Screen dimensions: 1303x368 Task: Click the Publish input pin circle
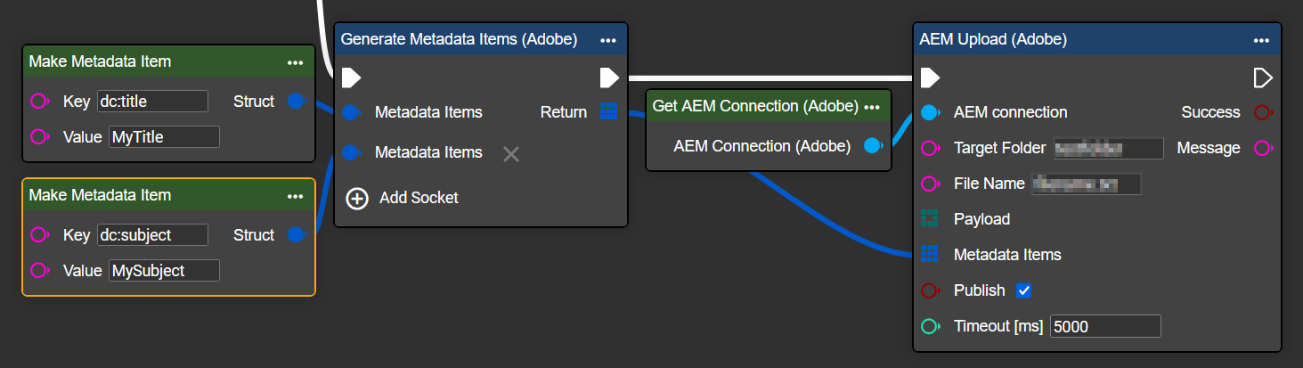[x=930, y=290]
